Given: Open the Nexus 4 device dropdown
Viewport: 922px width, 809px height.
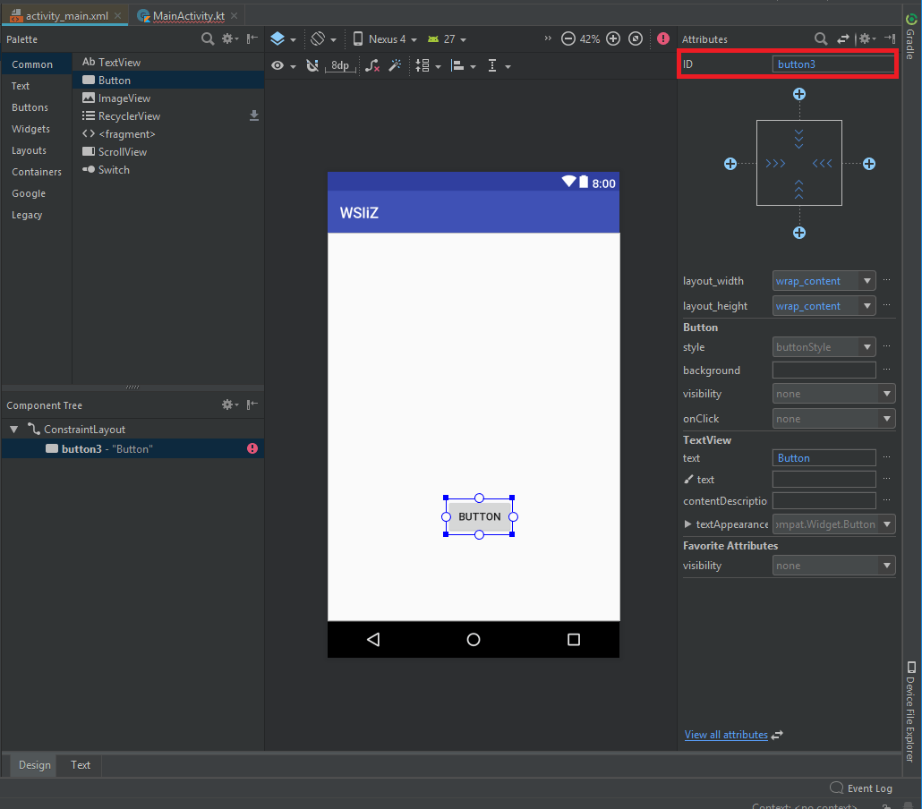Looking at the screenshot, I should click(385, 38).
